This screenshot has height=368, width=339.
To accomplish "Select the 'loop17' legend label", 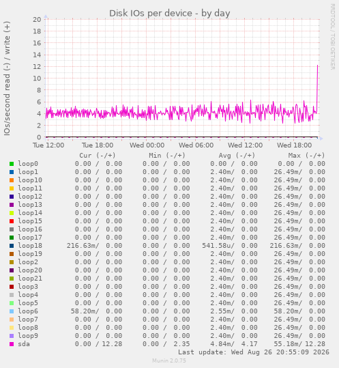I will coord(30,238).
